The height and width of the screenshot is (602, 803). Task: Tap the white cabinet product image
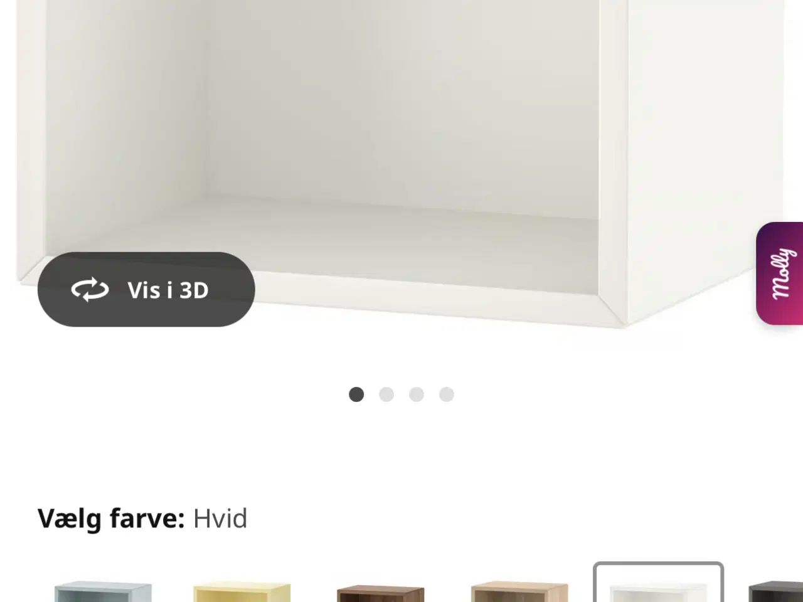pyautogui.click(x=401, y=163)
